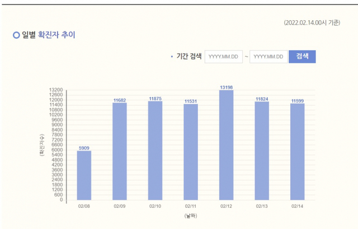Select the 02/08 bar in the chart

click(x=84, y=175)
